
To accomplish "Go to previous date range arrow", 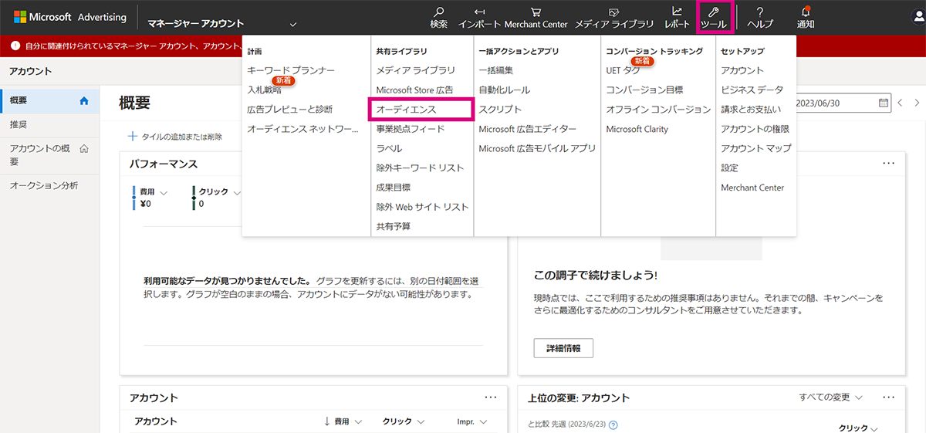I will coord(900,103).
